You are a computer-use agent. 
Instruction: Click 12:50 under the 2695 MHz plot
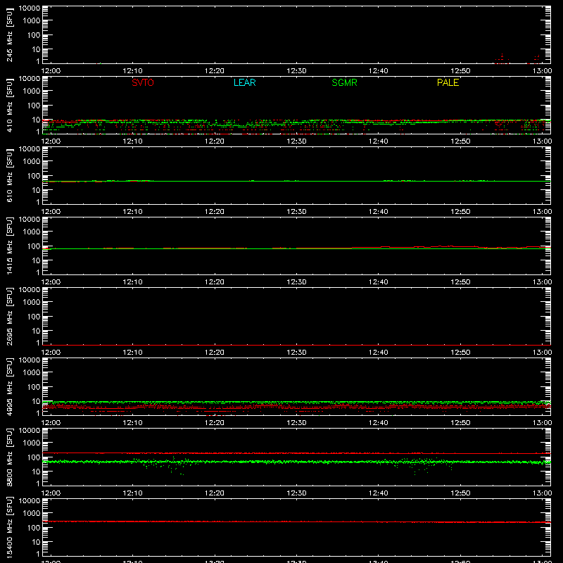pos(460,353)
